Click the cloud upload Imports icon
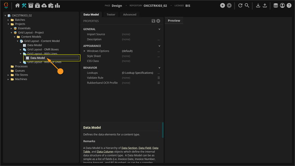 (x=44, y=6)
